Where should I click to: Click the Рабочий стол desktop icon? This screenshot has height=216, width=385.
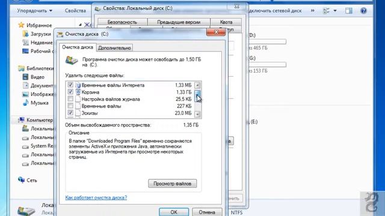[x=25, y=51]
